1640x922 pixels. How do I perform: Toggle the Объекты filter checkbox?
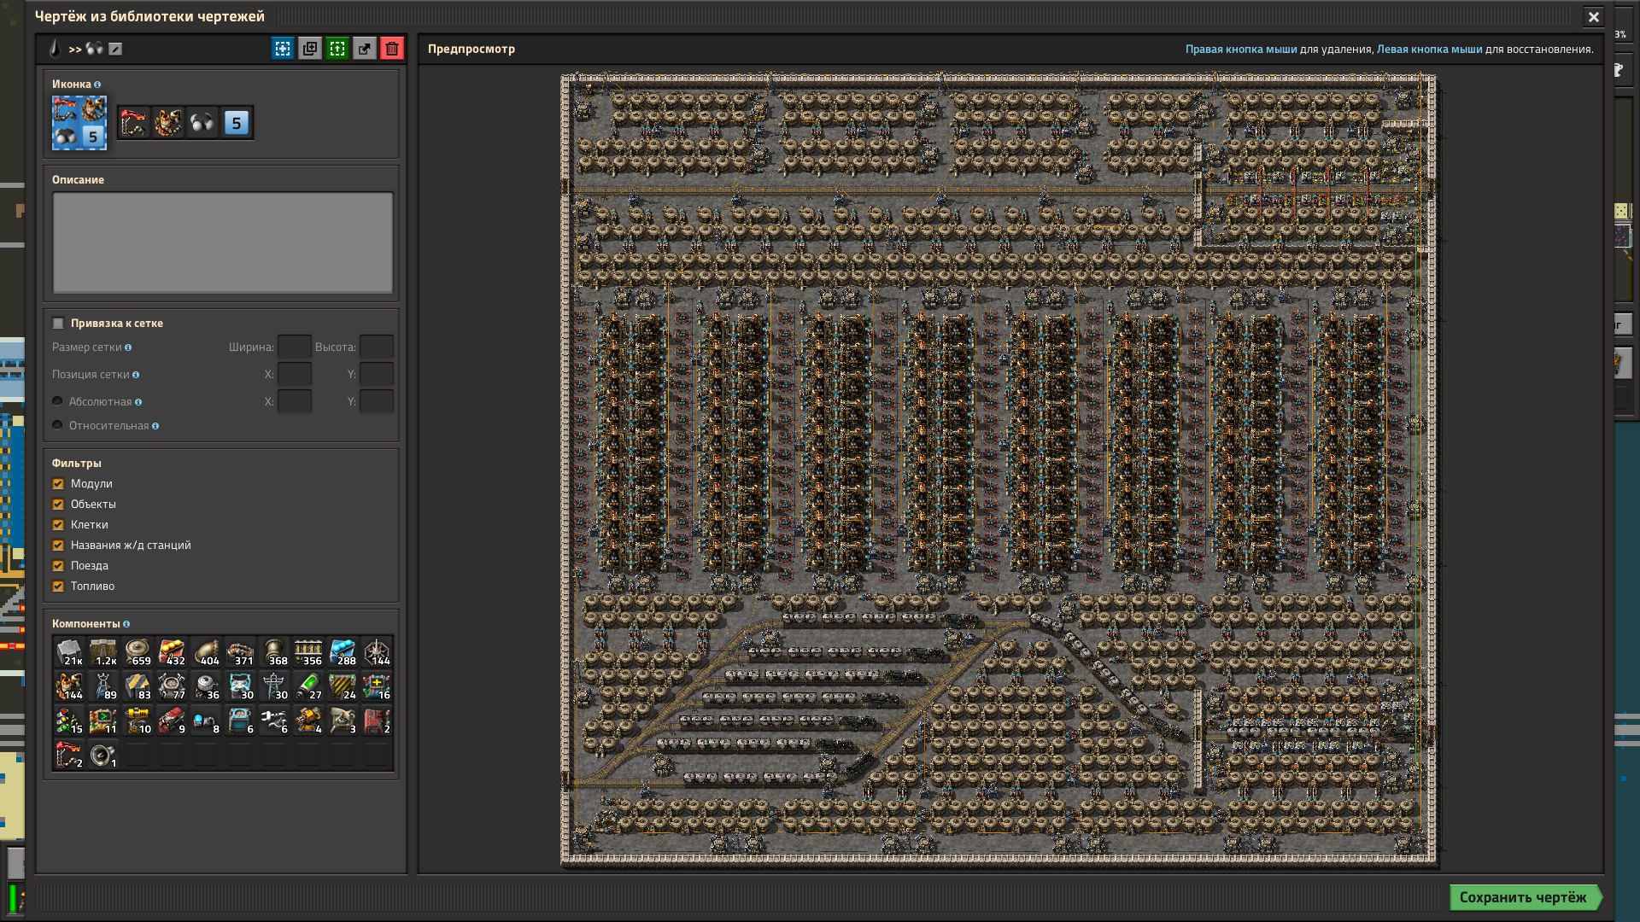58,504
